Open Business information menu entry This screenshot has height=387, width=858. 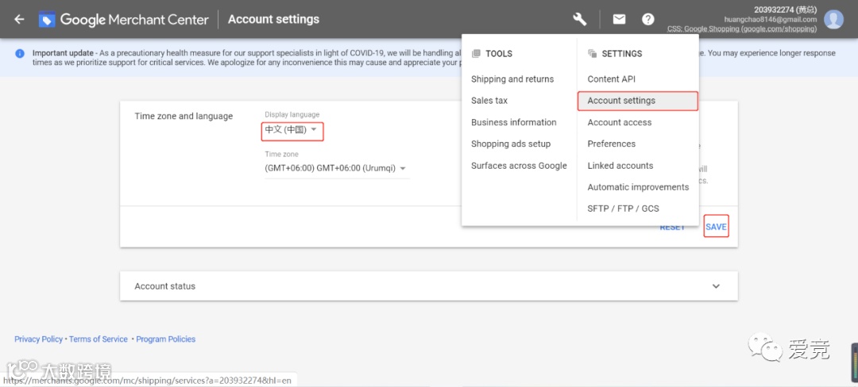point(514,122)
